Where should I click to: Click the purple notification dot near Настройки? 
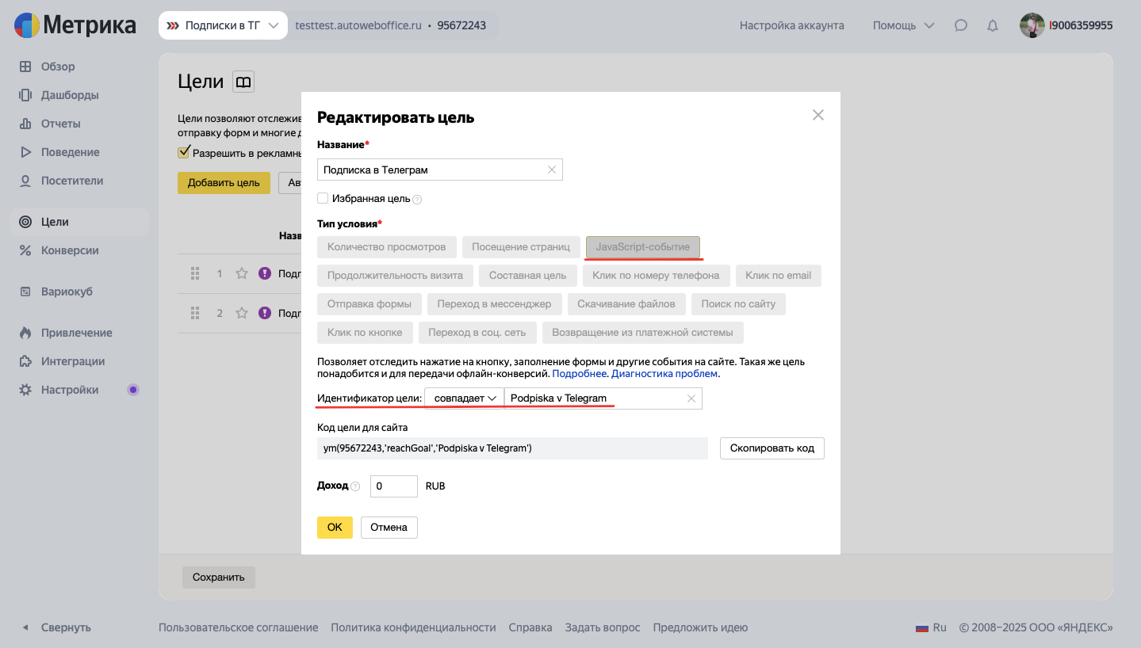pyautogui.click(x=133, y=390)
